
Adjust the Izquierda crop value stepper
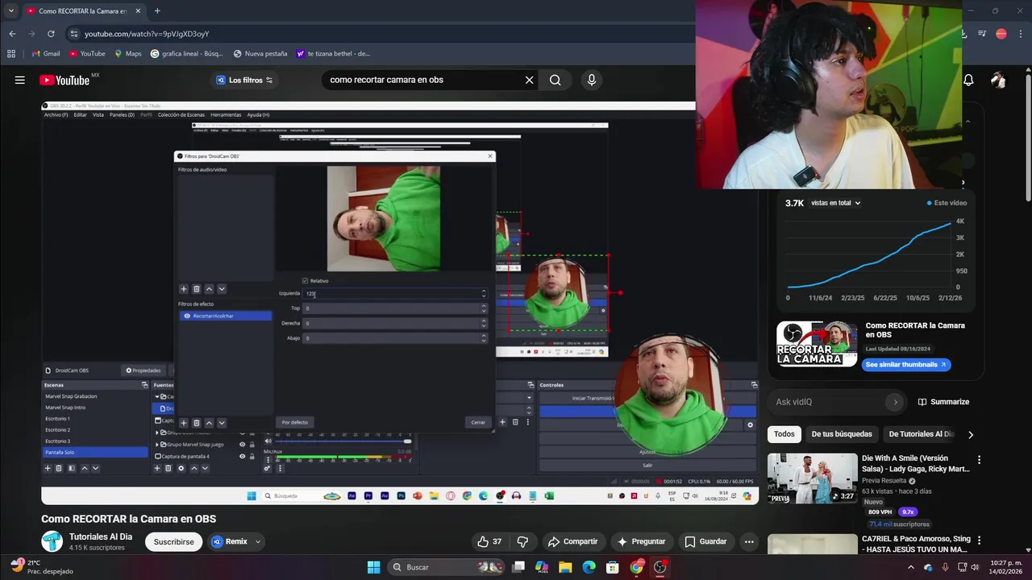484,293
